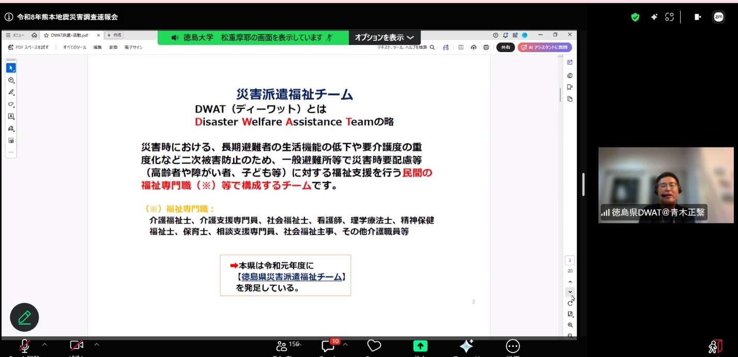Viewport: 738px width, 357px height.
Task: Open the 電子サイン menu item
Action: coord(133,47)
